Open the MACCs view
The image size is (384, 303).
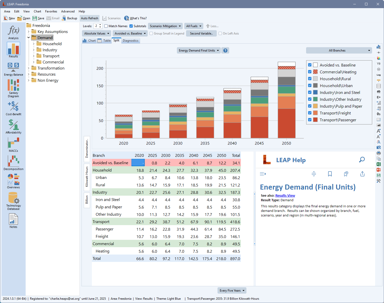(13, 145)
